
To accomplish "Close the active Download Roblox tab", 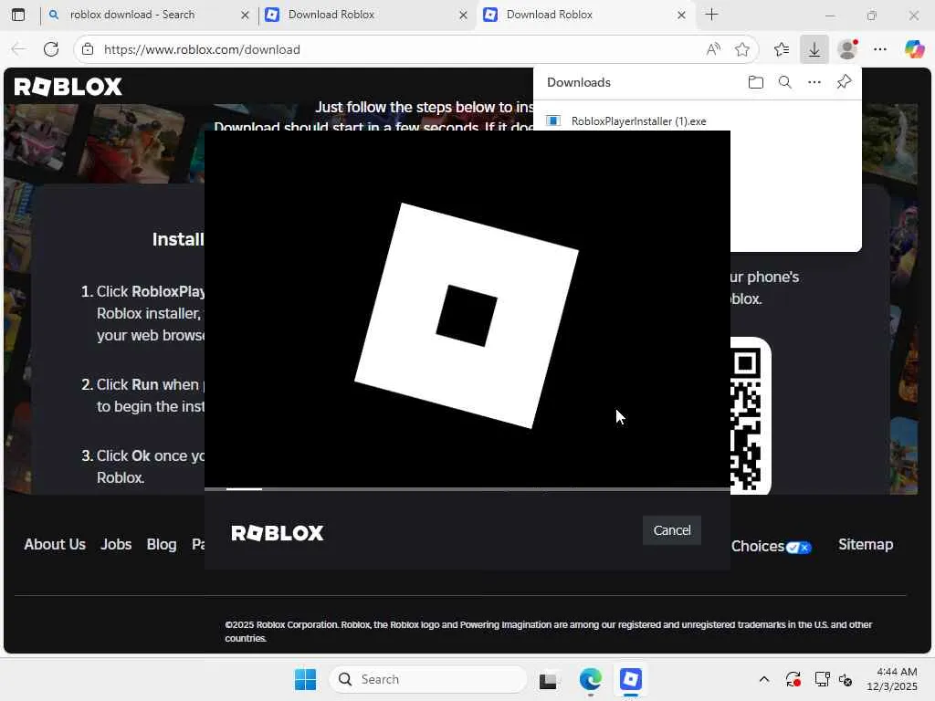I will 681,15.
